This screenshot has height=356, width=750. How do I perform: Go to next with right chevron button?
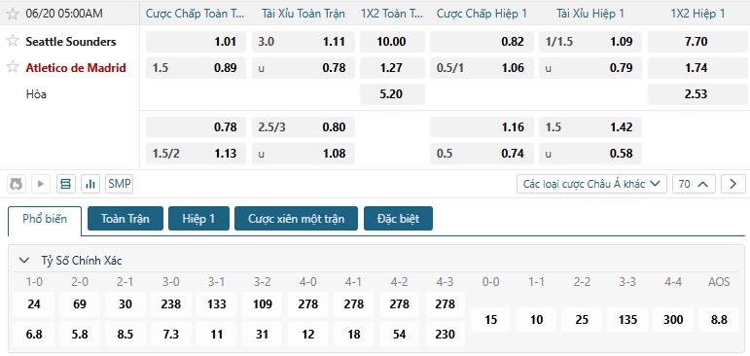tap(733, 184)
